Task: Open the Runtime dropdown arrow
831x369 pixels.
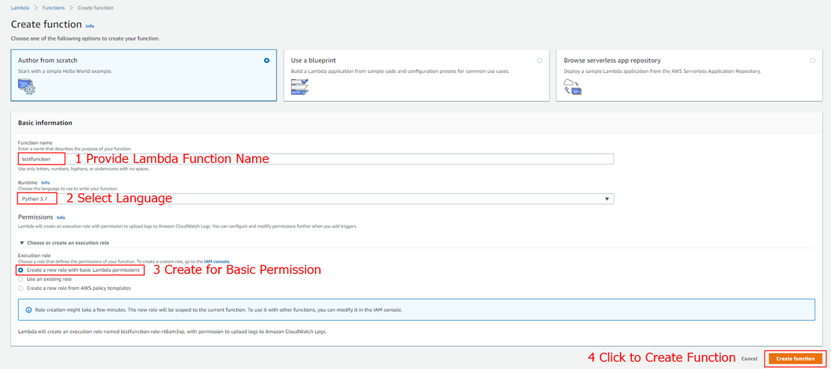Action: click(607, 199)
